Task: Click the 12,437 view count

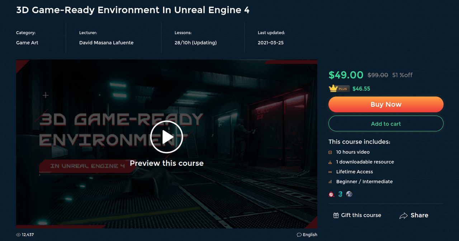Action: [28, 235]
